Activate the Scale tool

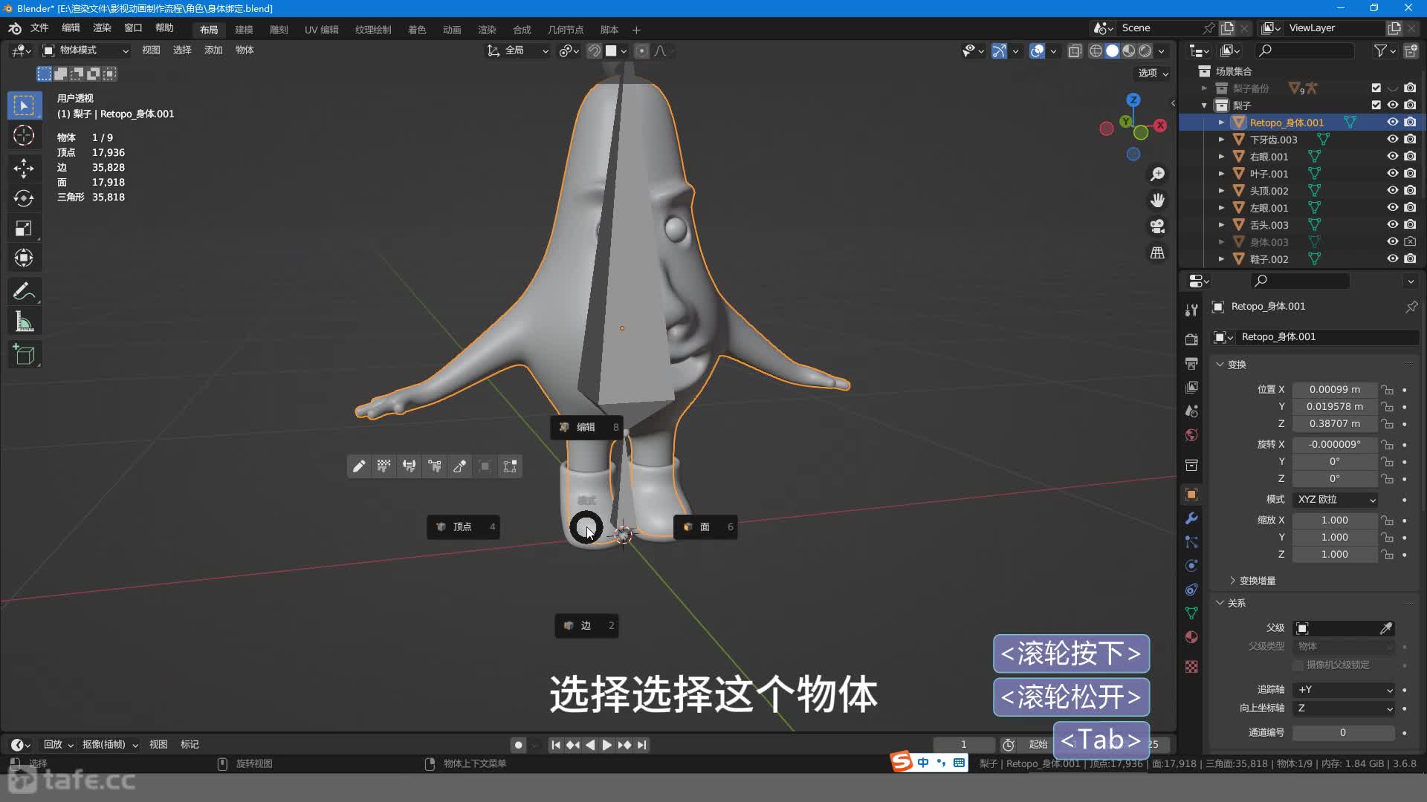(24, 229)
